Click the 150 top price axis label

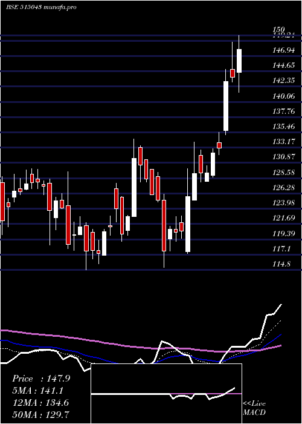point(278,29)
